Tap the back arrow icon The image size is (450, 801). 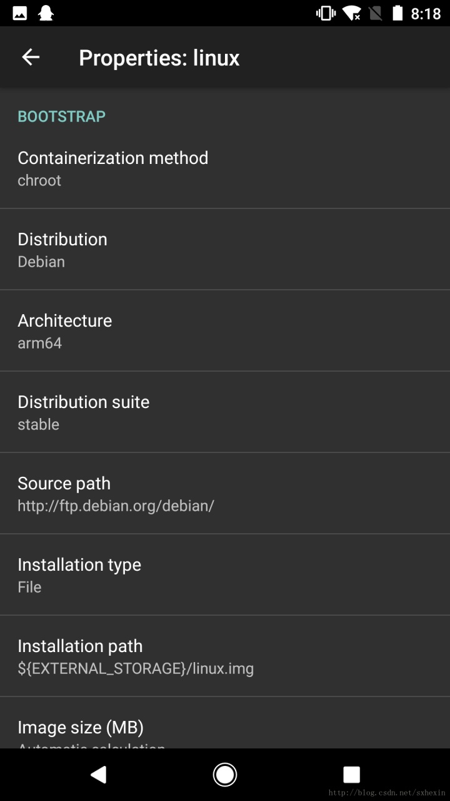point(31,58)
